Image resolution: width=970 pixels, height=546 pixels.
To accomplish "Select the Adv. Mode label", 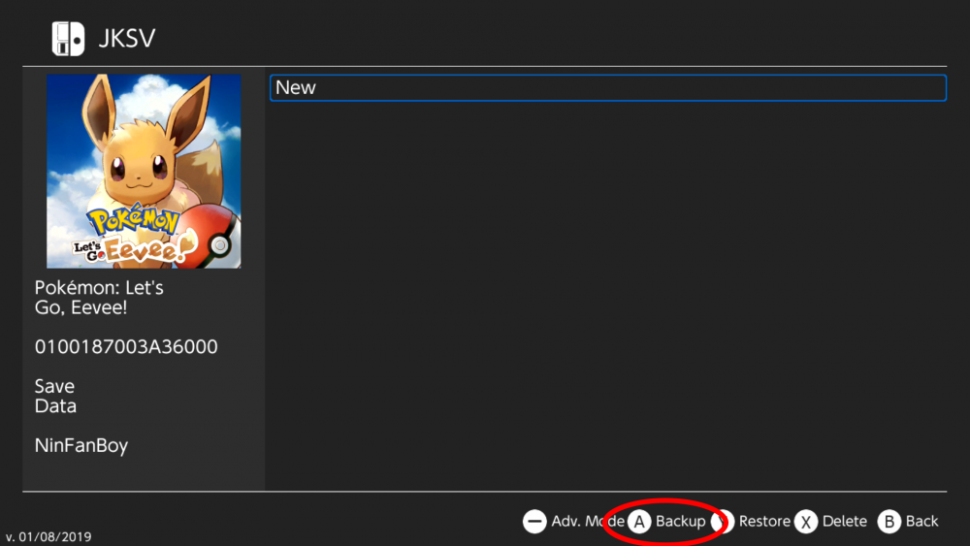I will (x=580, y=521).
